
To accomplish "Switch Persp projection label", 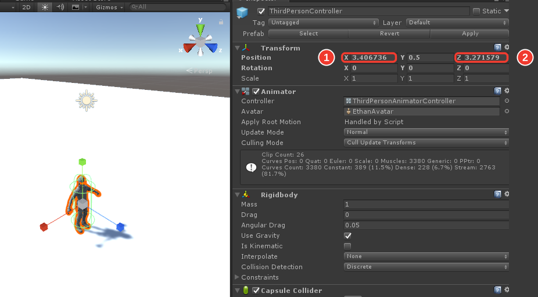I will click(199, 71).
